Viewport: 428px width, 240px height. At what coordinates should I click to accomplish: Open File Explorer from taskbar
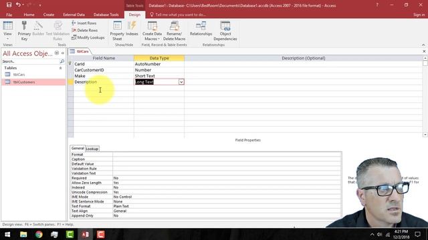[x=23, y=234]
